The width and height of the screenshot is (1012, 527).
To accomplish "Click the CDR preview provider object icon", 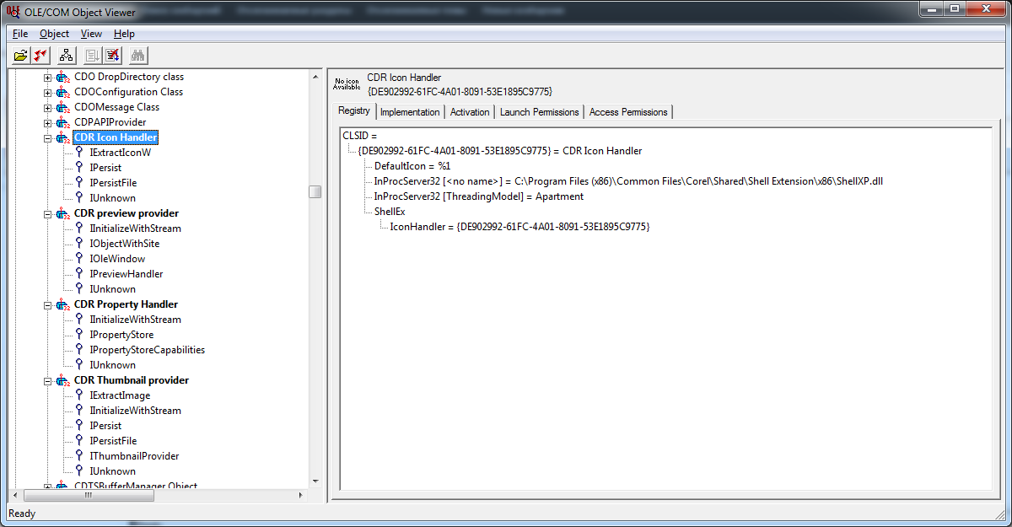I will pos(63,213).
